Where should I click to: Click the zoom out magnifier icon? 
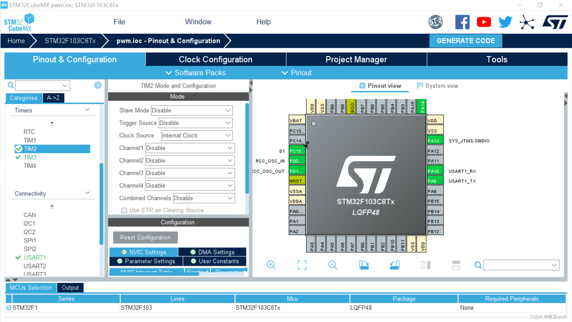(332, 265)
